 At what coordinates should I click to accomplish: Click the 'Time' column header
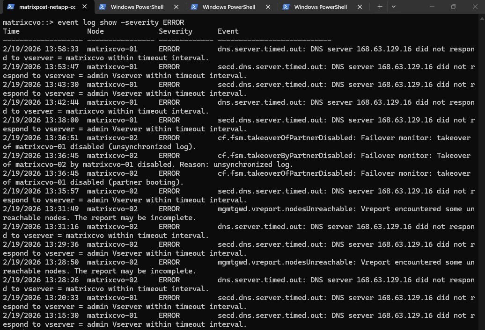(11, 31)
